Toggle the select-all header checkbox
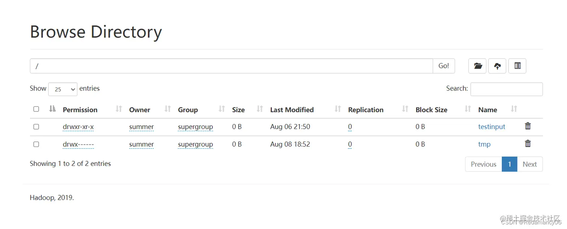 [36, 109]
